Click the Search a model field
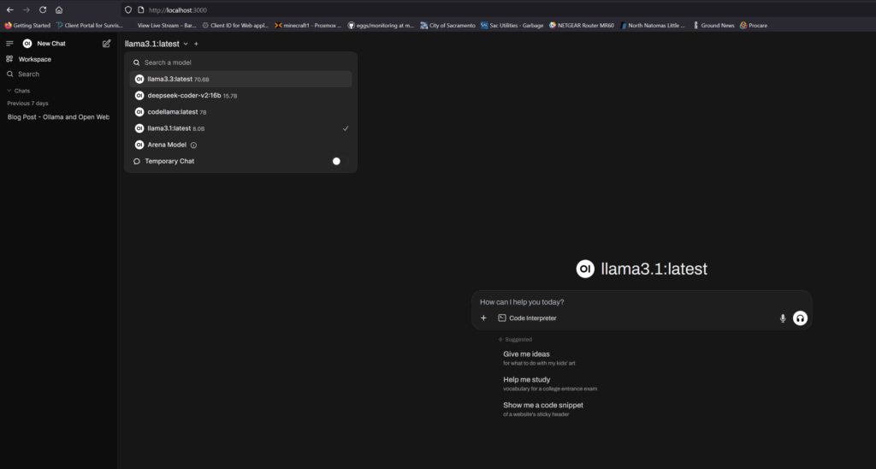Image resolution: width=876 pixels, height=469 pixels. [240, 62]
